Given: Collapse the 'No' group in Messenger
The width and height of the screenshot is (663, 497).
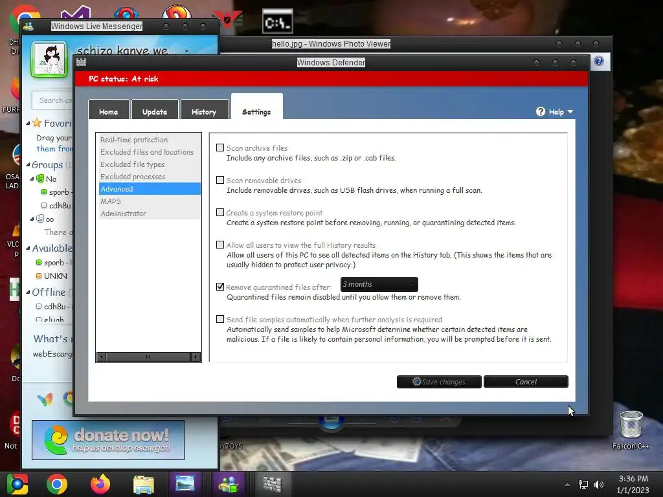Looking at the screenshot, I should pyautogui.click(x=32, y=179).
